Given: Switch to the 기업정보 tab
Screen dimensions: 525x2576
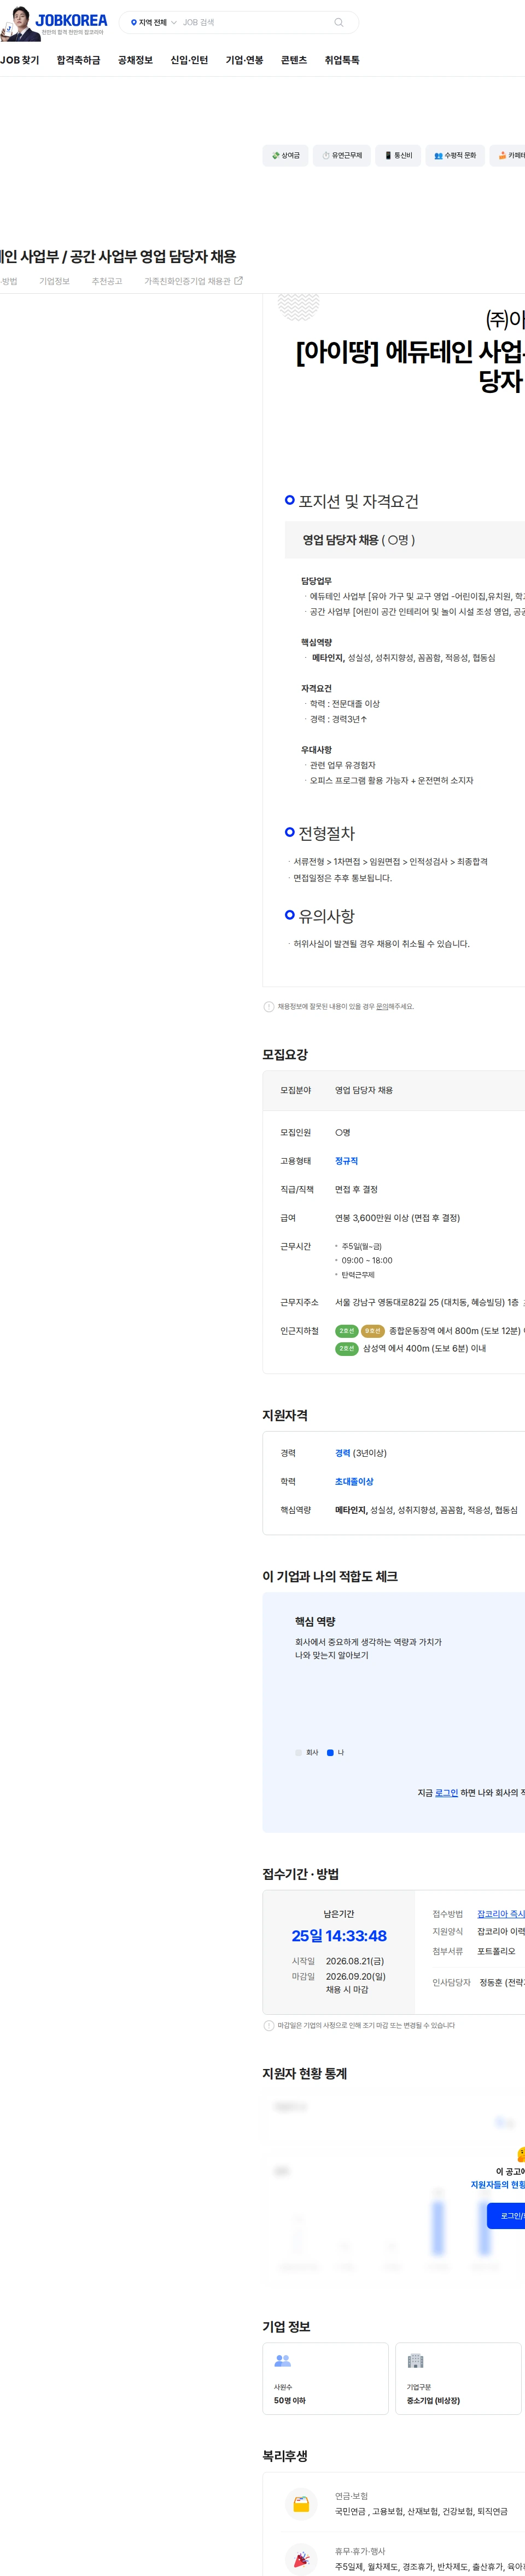Looking at the screenshot, I should pos(54,281).
